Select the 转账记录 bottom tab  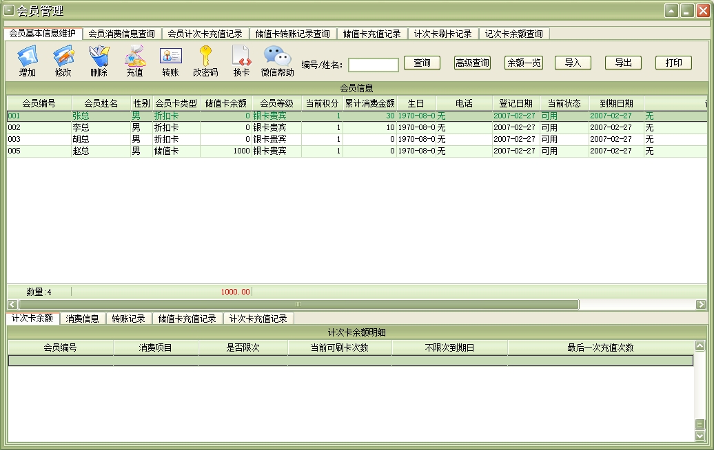tap(129, 319)
